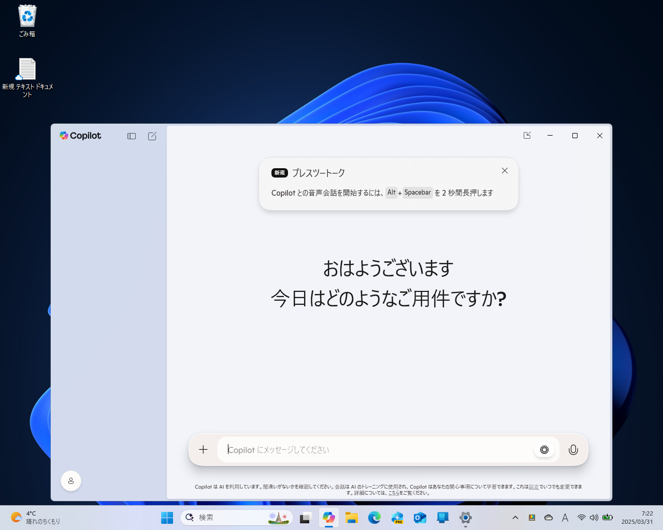This screenshot has height=530, width=663.
Task: Click the pop-out window icon near minimize
Action: coord(527,135)
